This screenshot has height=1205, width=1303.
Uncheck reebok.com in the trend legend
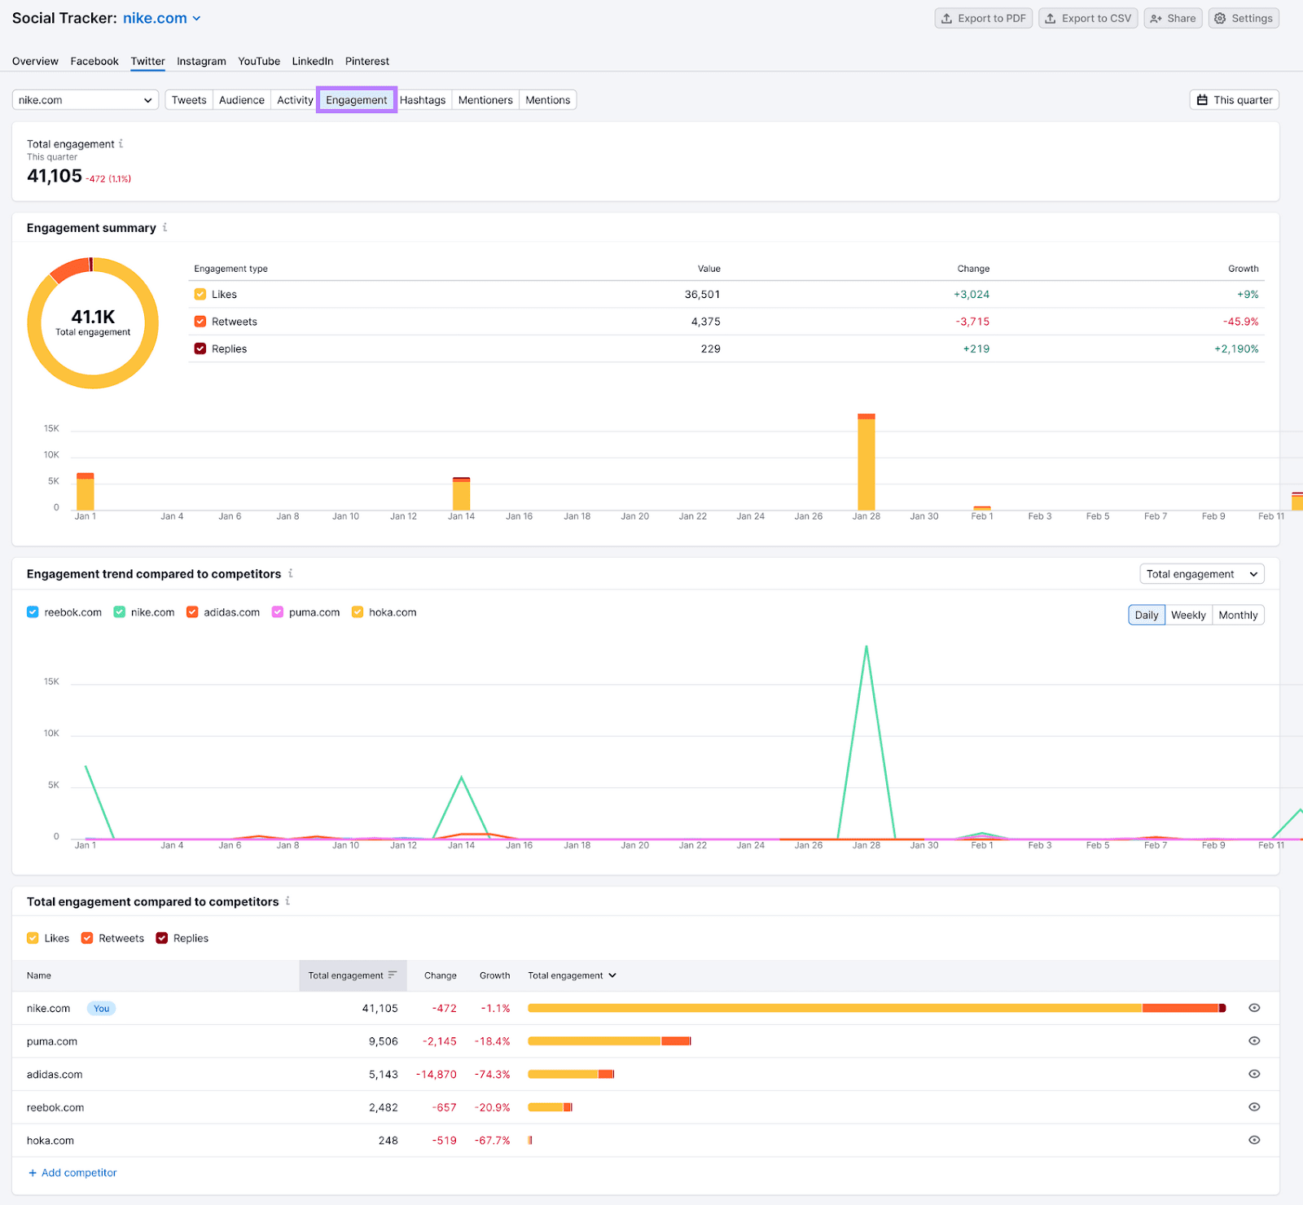click(x=33, y=611)
